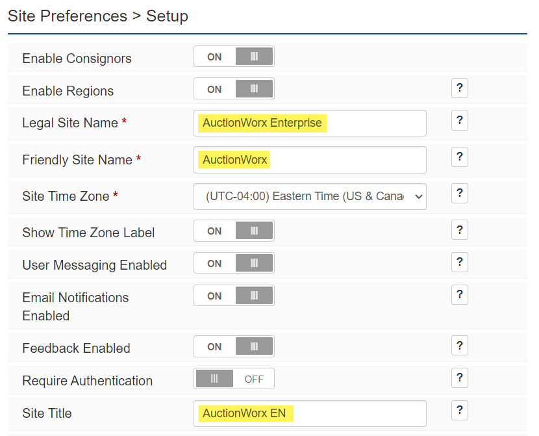Viewport: 539px width, 436px height.
Task: Click the Site Title input field
Action: (310, 413)
